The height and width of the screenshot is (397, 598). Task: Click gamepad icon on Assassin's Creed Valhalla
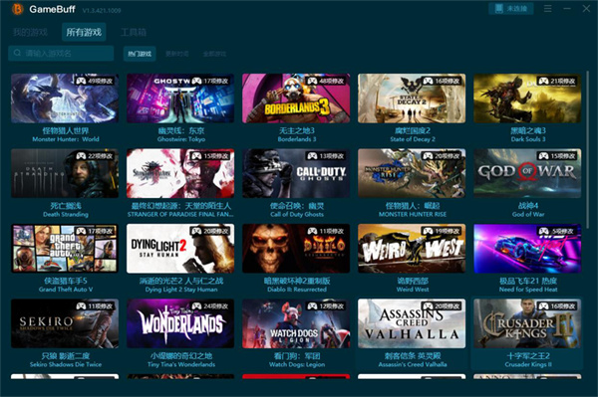tap(428, 306)
